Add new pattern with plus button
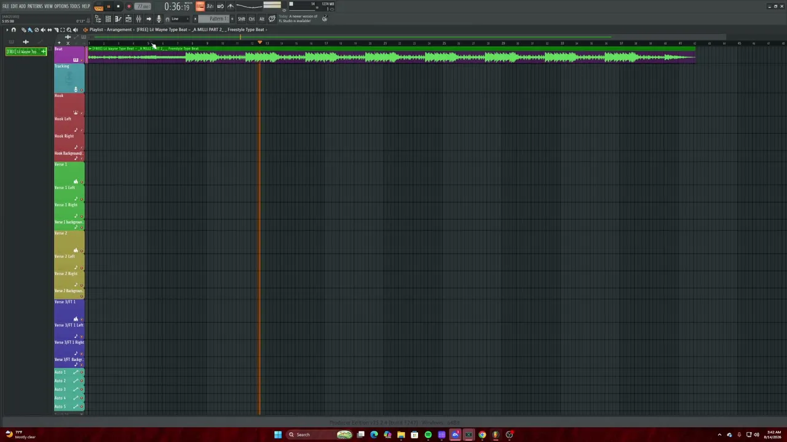 232,19
